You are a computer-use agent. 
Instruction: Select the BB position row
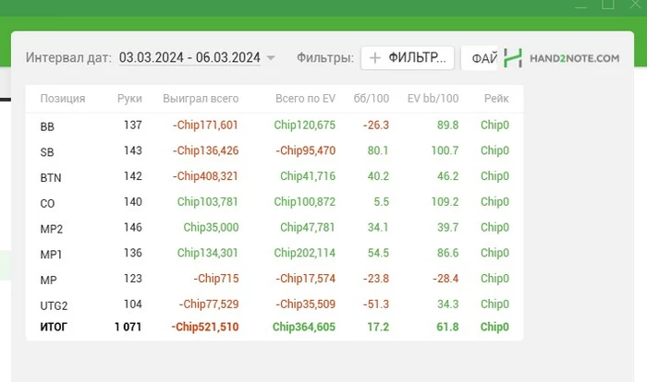point(275,125)
